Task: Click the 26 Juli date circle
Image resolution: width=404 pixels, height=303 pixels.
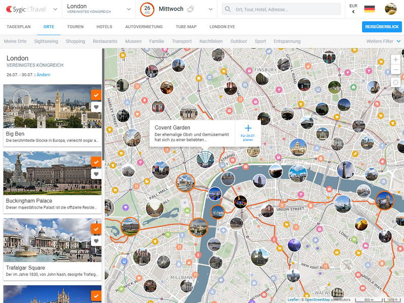Action: pos(147,9)
